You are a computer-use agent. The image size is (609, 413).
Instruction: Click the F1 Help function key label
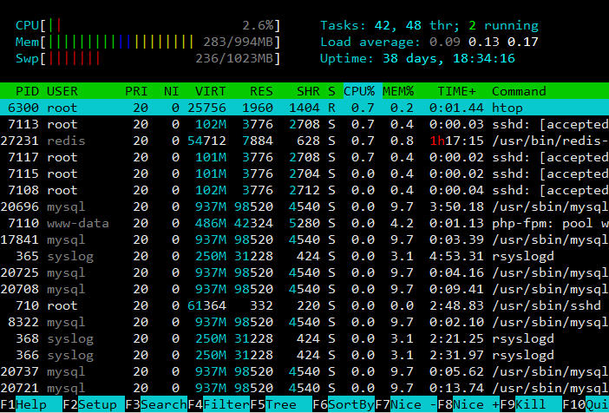point(31,405)
